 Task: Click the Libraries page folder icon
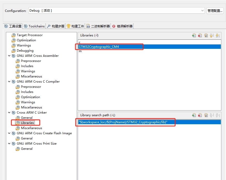pos(18,123)
